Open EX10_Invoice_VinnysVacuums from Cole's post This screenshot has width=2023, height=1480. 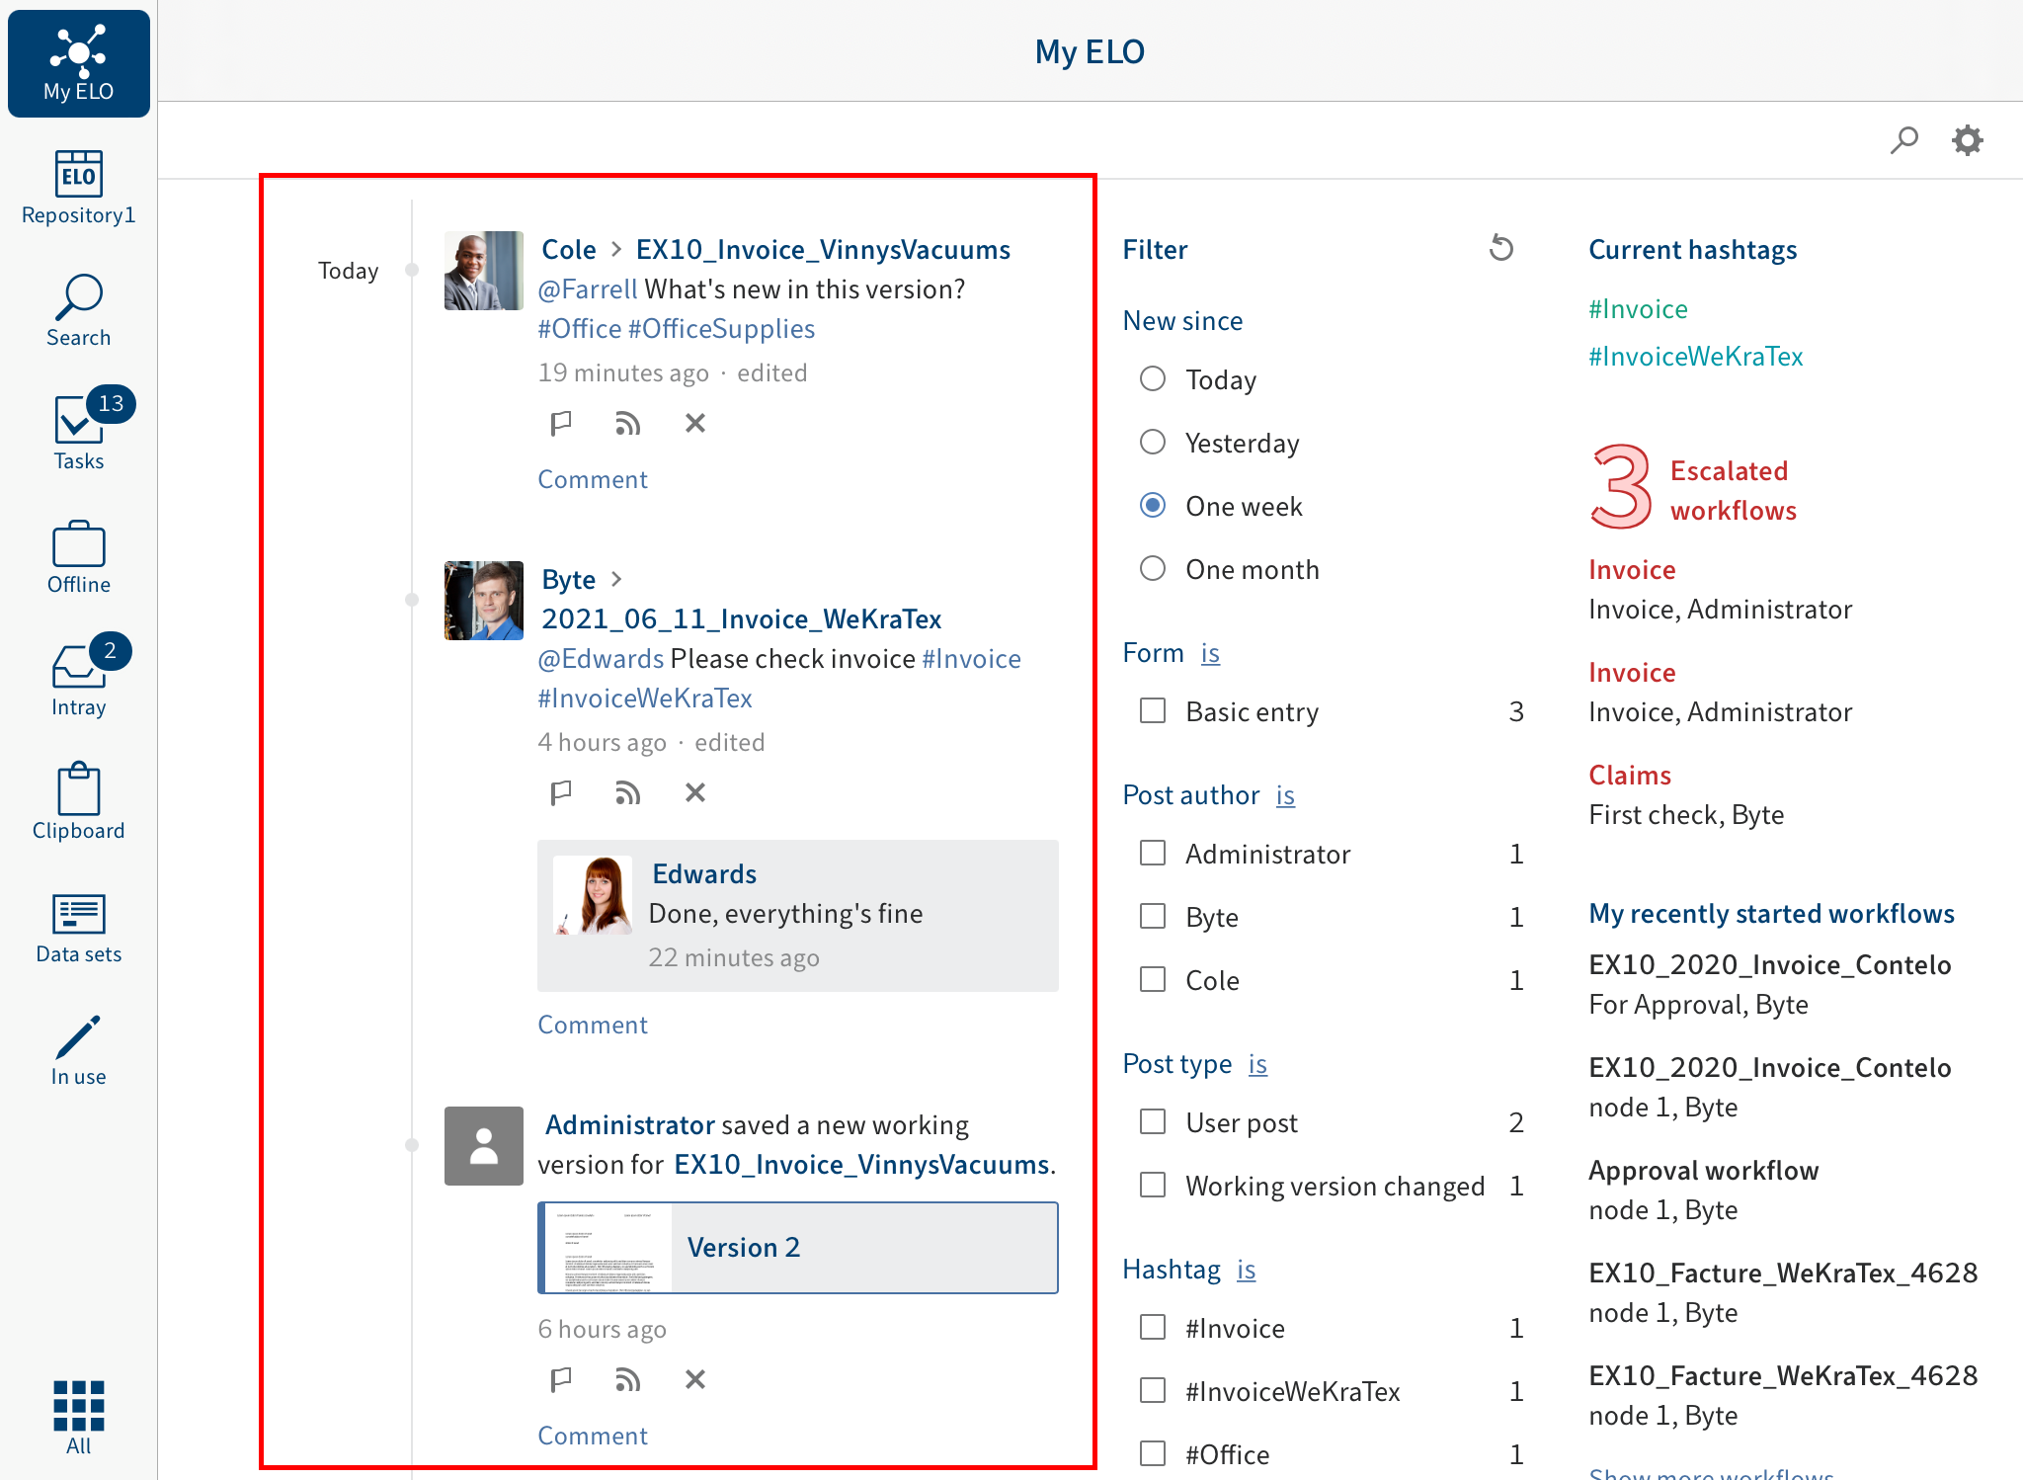[823, 250]
